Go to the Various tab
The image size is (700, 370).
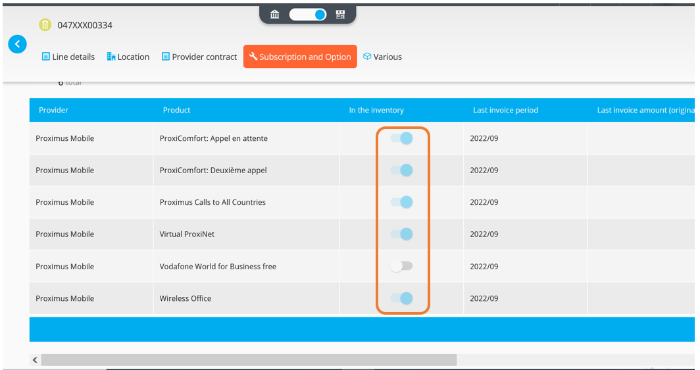(383, 57)
